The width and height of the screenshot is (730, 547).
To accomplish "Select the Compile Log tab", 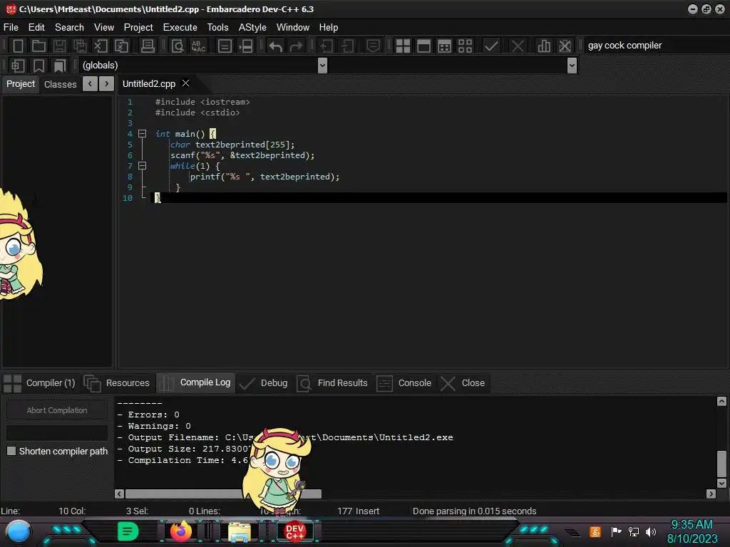I will coord(195,382).
